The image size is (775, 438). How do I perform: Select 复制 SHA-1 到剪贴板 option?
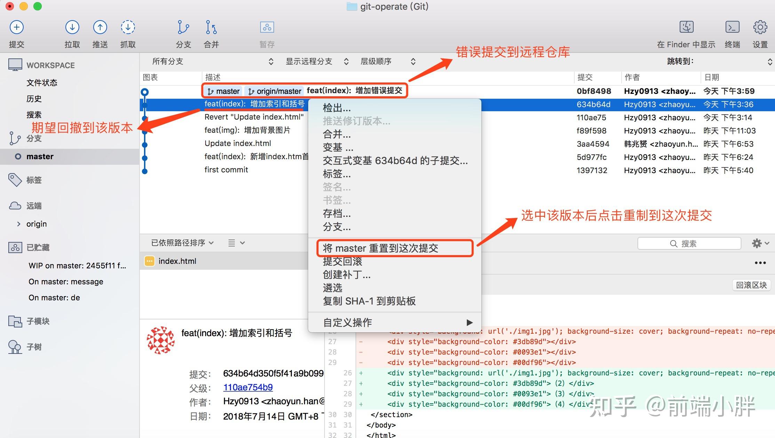tap(369, 301)
